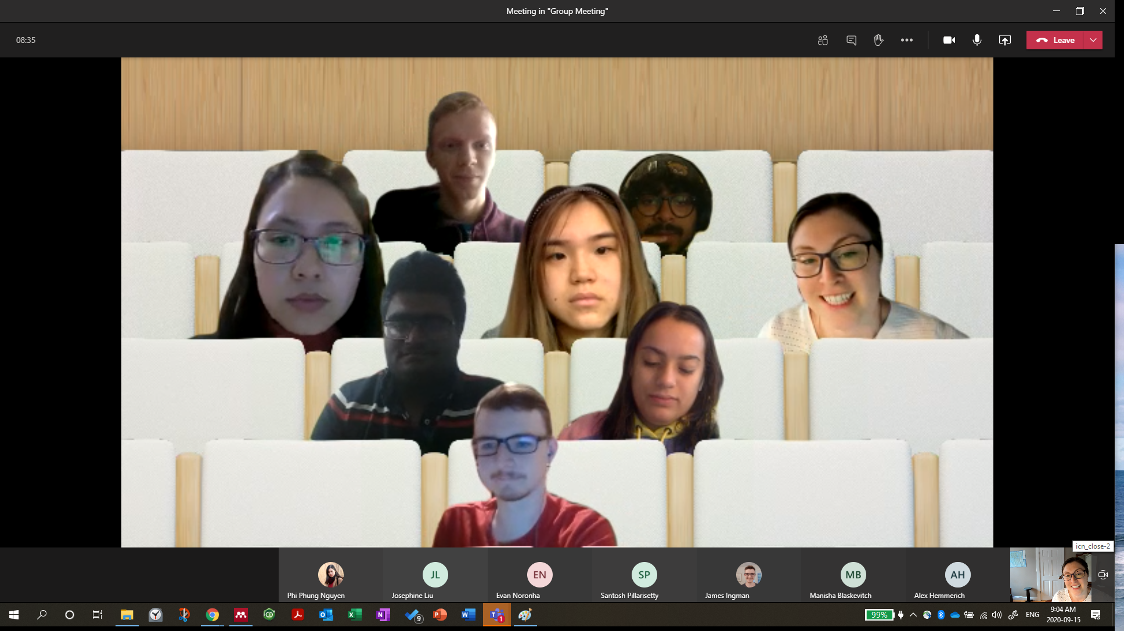Screen dimensions: 1124x631
Task: Select James Ingman participant tile
Action: (x=748, y=575)
